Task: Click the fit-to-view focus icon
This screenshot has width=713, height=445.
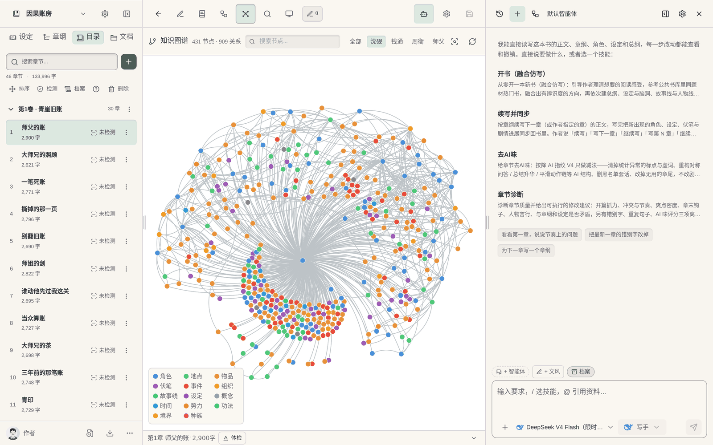Action: point(455,41)
